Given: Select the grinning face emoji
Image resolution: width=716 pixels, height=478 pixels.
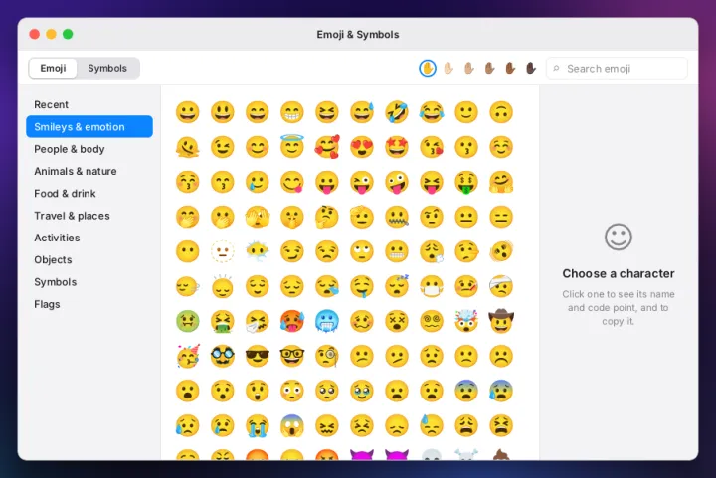Looking at the screenshot, I should (x=187, y=112).
